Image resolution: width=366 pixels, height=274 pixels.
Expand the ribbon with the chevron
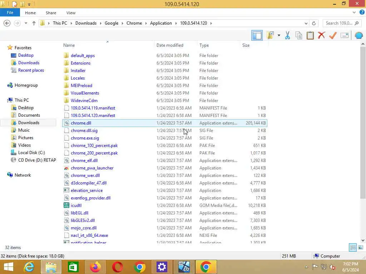(354, 12)
